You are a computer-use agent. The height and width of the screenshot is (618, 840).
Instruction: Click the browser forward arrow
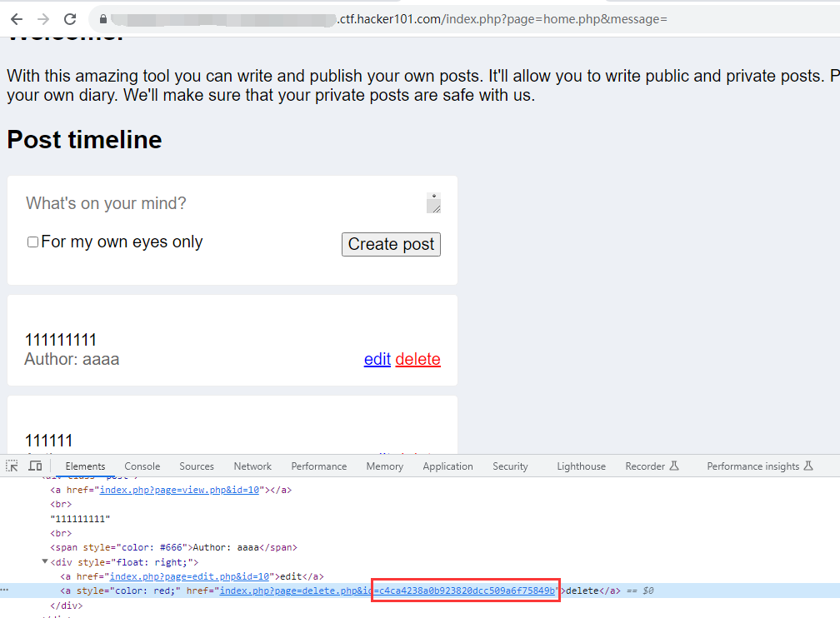(x=43, y=19)
